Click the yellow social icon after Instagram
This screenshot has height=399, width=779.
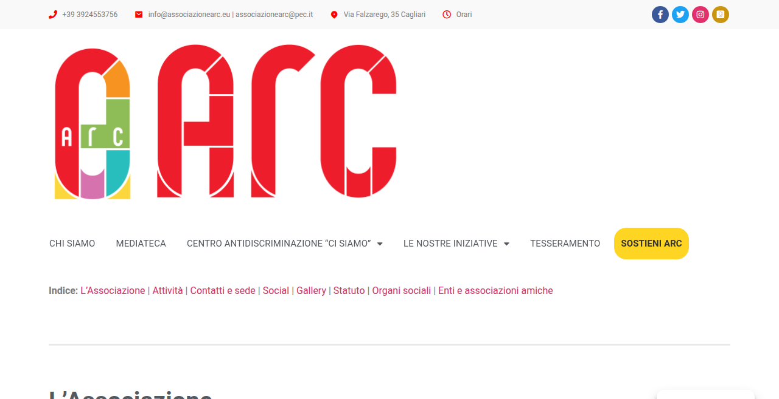[x=721, y=15]
